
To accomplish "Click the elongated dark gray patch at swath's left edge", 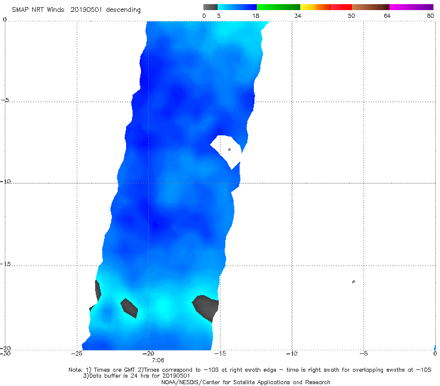I will click(98, 292).
